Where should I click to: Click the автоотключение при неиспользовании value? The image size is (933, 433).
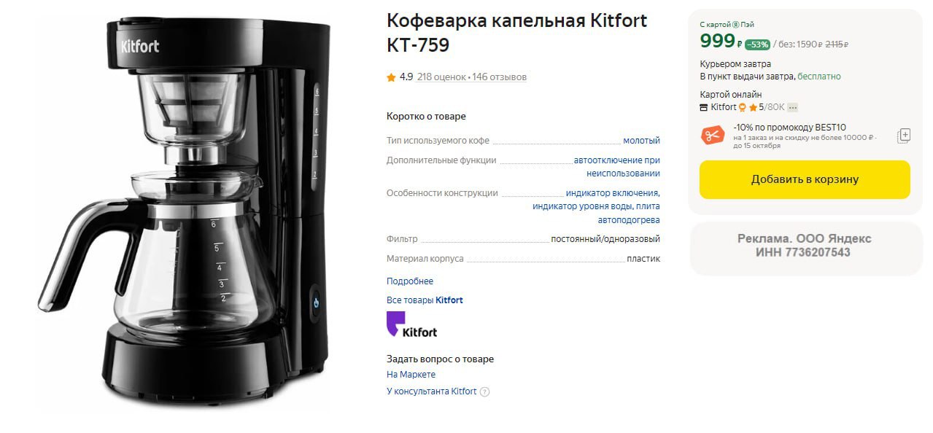(617, 167)
